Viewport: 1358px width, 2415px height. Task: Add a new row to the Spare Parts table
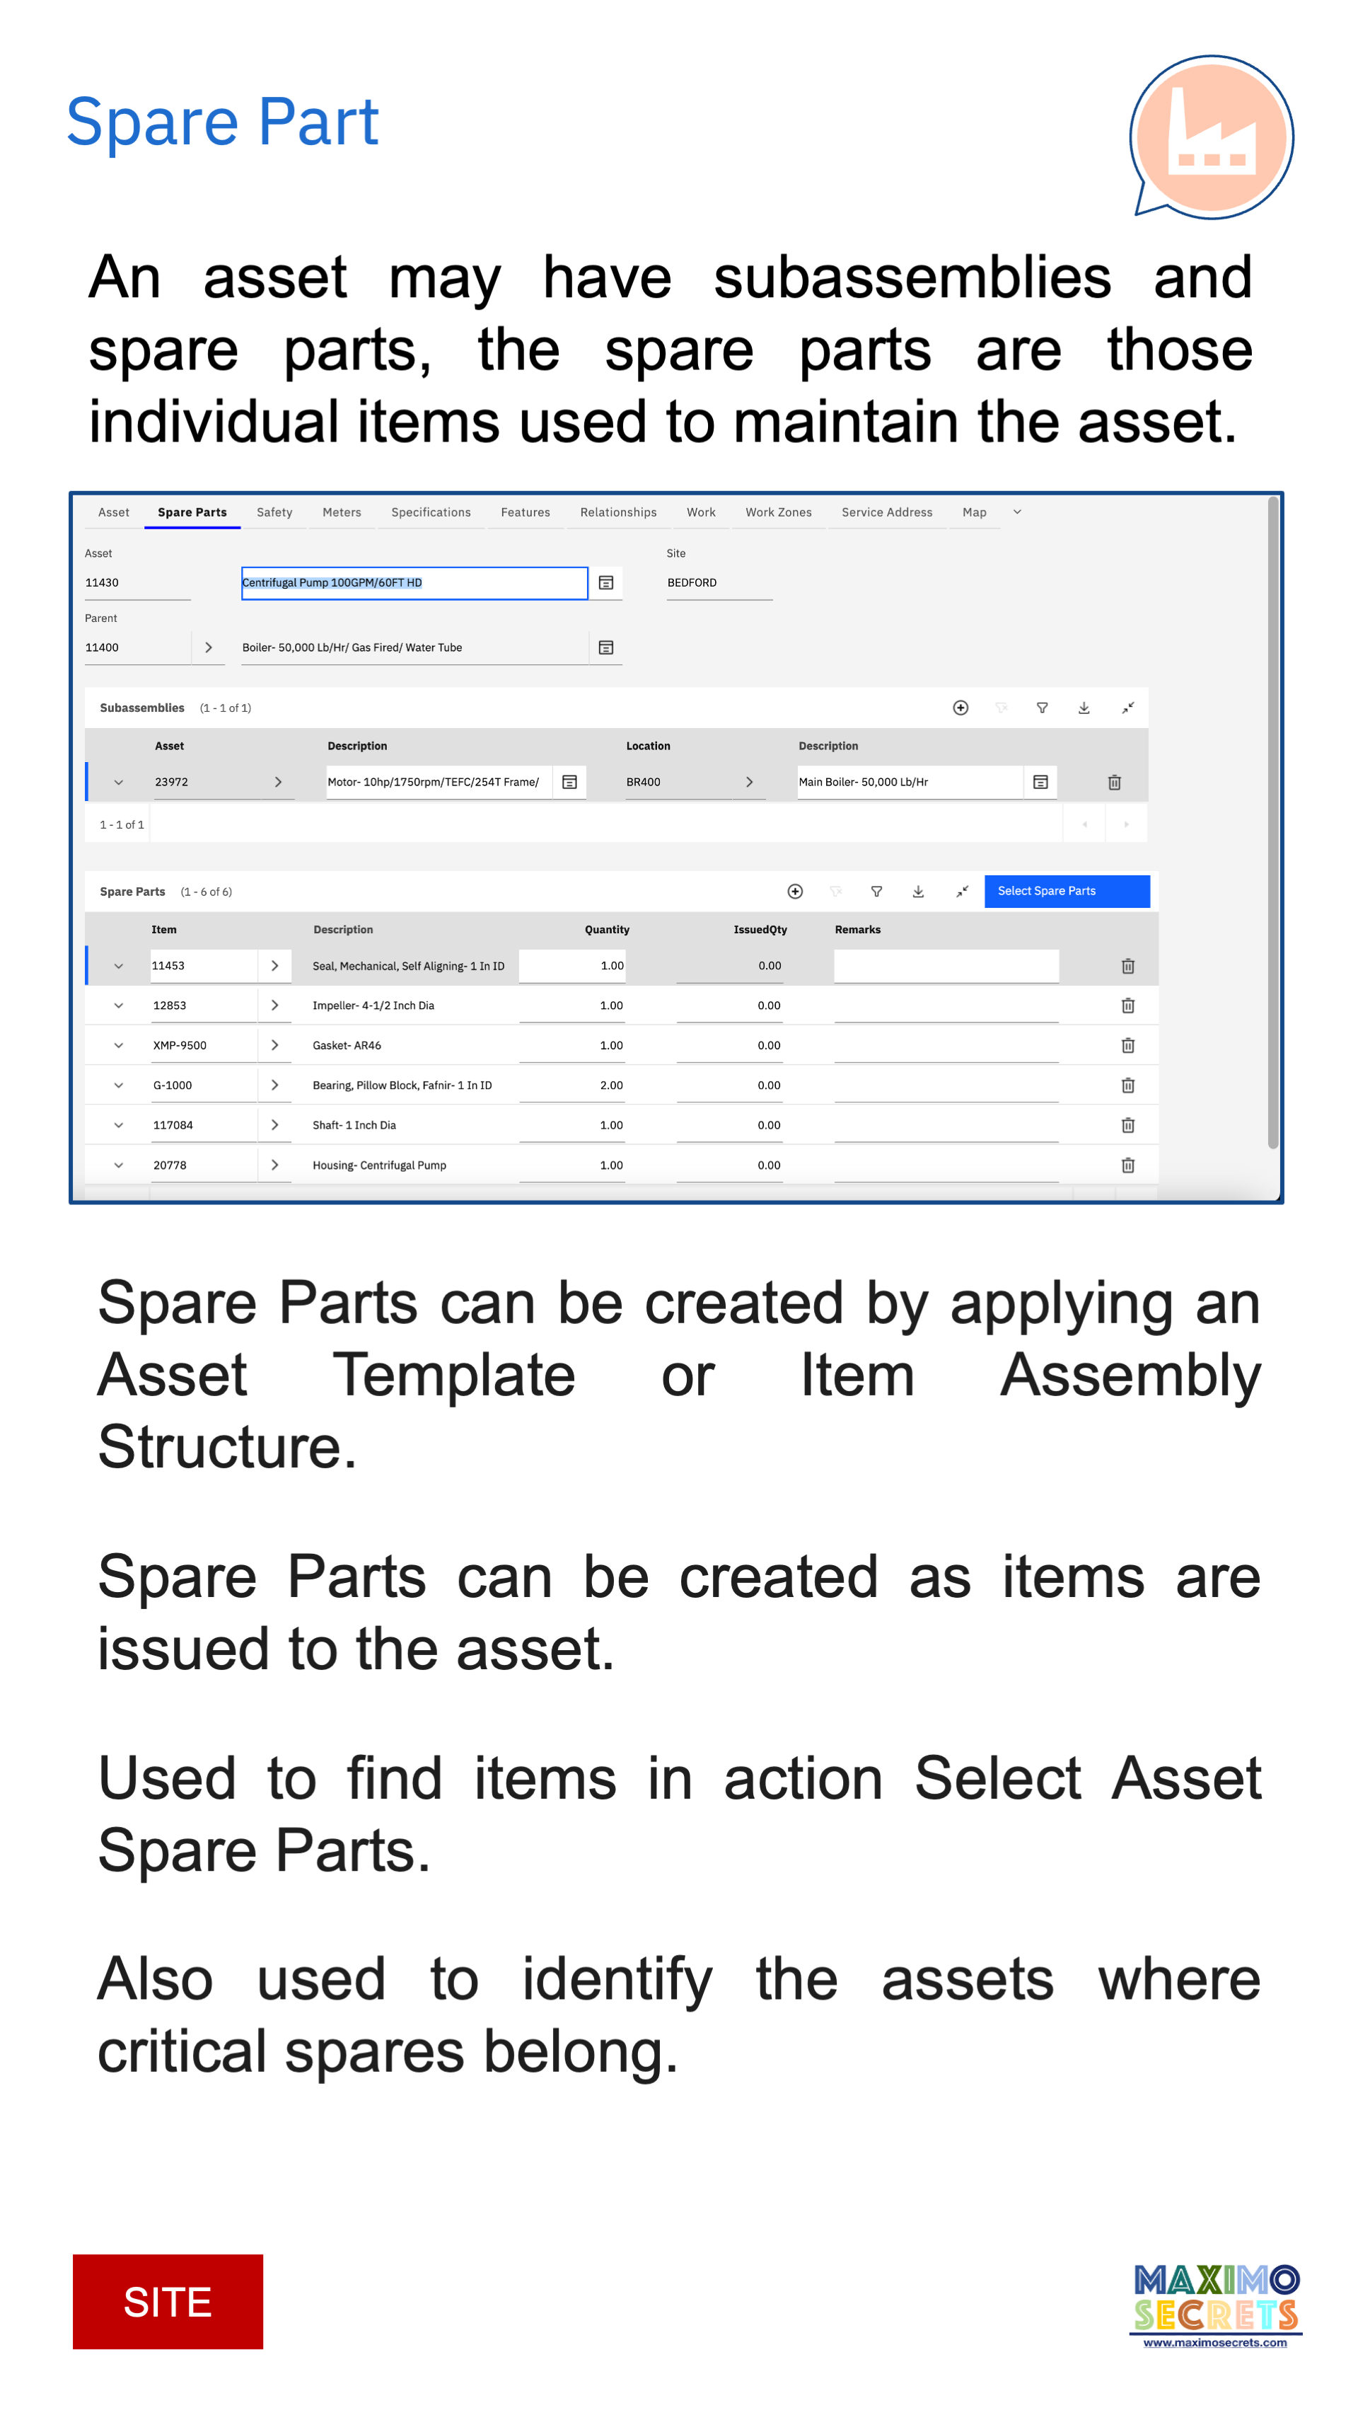click(795, 892)
